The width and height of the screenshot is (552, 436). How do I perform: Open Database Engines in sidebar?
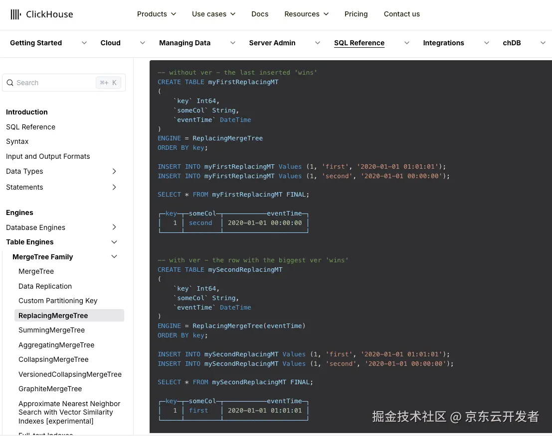[35, 227]
